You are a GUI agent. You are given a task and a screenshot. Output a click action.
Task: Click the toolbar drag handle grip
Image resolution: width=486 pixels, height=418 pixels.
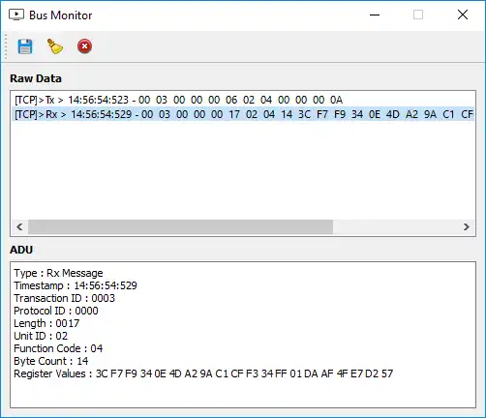(x=6, y=46)
